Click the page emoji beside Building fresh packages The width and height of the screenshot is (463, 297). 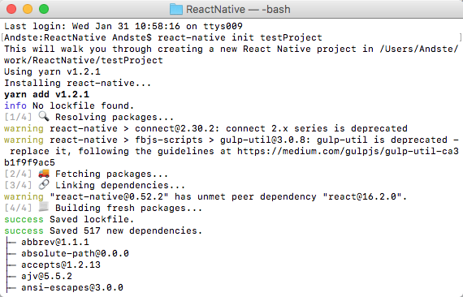pyautogui.click(x=44, y=208)
